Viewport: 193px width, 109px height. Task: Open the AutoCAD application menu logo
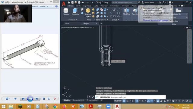pyautogui.click(x=64, y=4)
